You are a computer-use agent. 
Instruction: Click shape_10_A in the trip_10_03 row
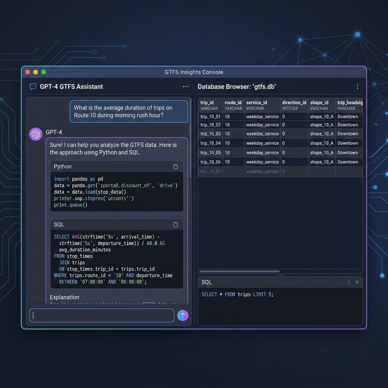[x=322, y=134]
